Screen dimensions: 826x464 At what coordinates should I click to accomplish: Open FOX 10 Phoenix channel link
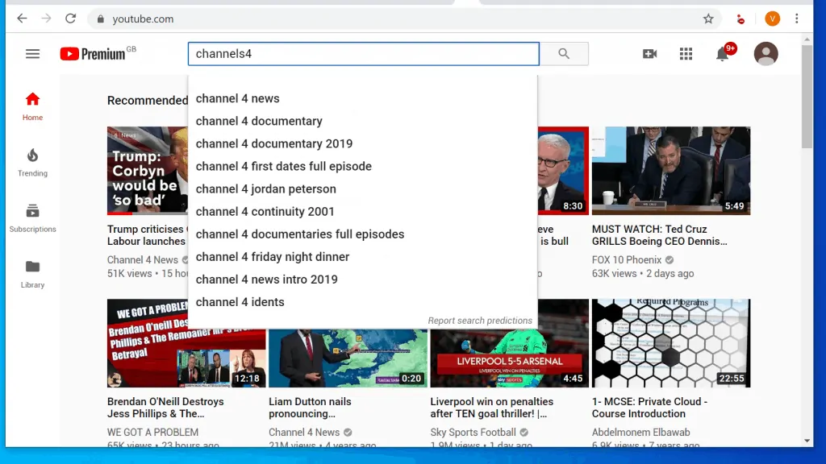[627, 260]
